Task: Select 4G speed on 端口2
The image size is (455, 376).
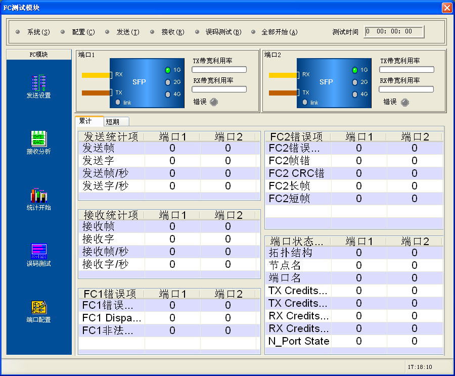Action: coord(354,95)
